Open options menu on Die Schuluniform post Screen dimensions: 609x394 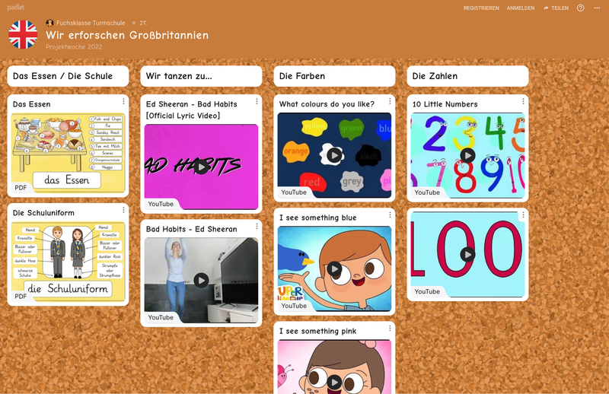click(x=123, y=211)
